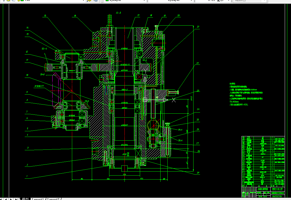The width and height of the screenshot is (291, 200).
Task: Go to next layout tab arrow
Action: point(11,199)
